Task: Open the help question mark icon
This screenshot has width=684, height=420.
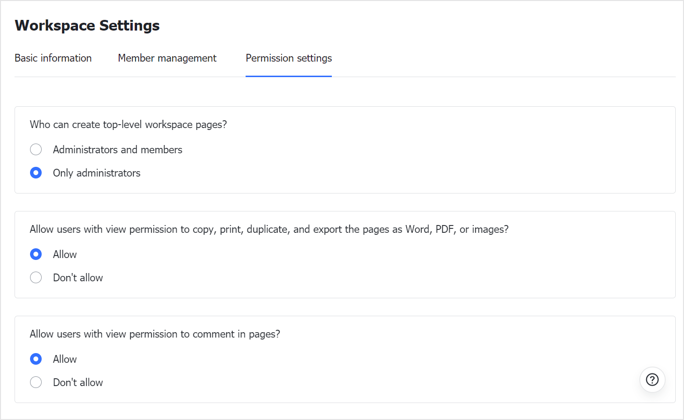Action: (652, 379)
